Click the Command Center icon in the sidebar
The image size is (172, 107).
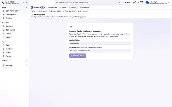[x=4, y=11]
